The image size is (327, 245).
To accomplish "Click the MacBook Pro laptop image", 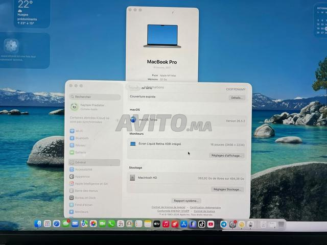I will [x=162, y=36].
